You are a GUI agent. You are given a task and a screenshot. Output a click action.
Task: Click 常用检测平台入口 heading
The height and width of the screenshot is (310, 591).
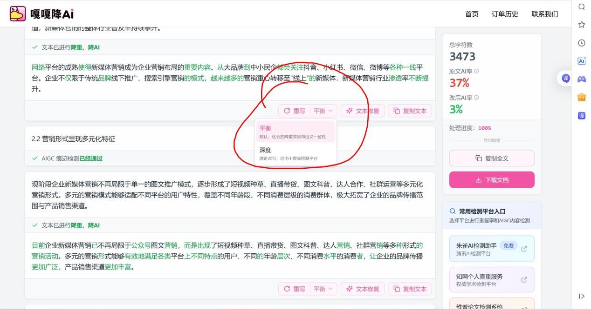coord(482,211)
